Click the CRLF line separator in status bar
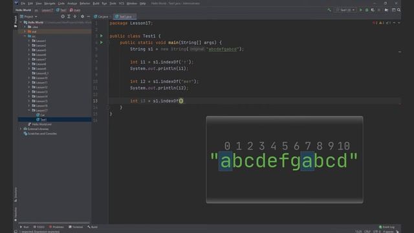414x233 pixels. click(367, 232)
